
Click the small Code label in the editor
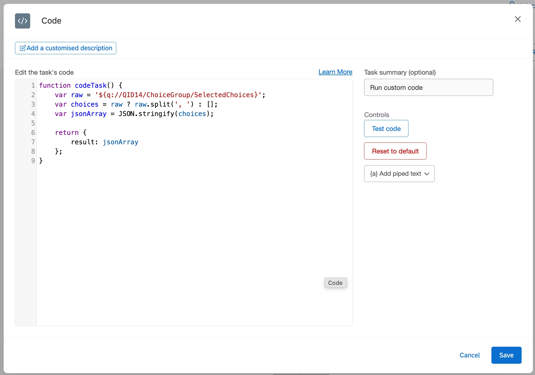335,283
